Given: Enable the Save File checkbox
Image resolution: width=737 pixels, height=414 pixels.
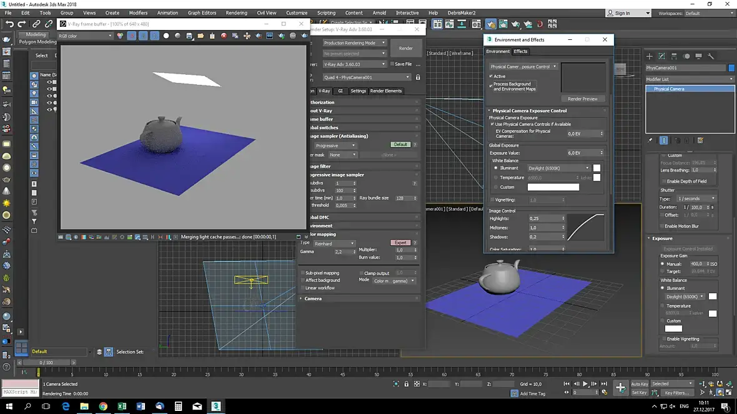Looking at the screenshot, I should coord(392,64).
